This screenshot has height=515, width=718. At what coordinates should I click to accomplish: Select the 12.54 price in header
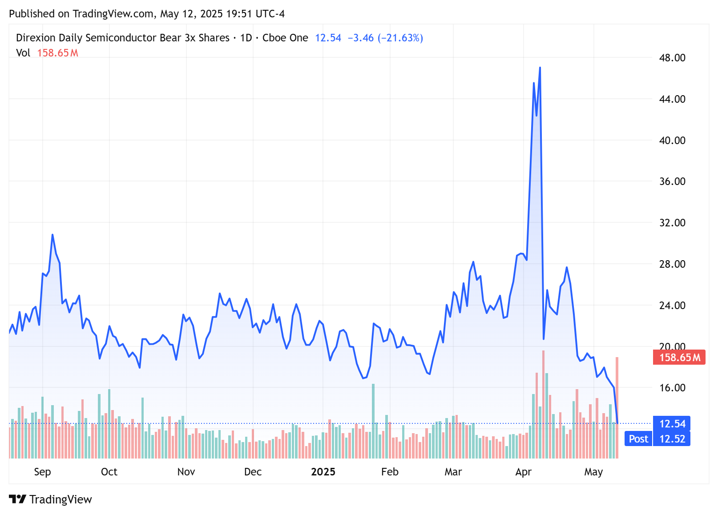tap(328, 38)
